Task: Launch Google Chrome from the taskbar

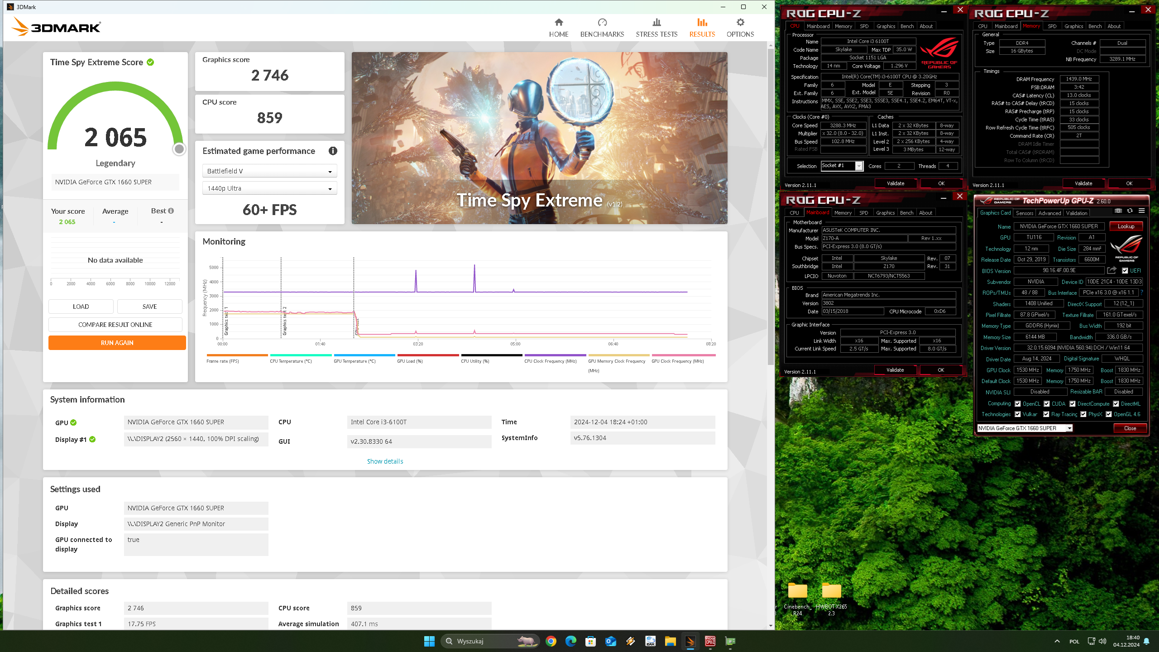Action: 551,641
